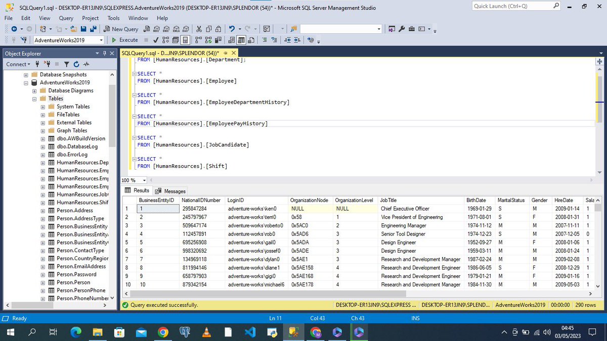Viewport: 607px width, 341px height.
Task: Open the AdventureWorks2019 database dropdown
Action: [x=102, y=40]
